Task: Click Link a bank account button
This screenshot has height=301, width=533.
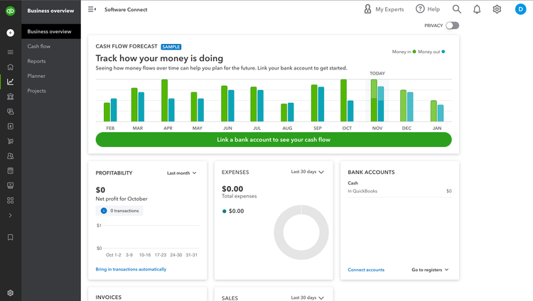Action: point(273,140)
